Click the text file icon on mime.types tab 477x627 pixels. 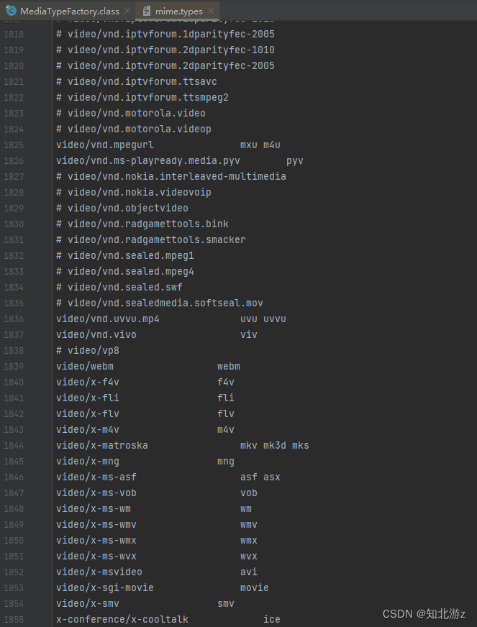coord(147,11)
